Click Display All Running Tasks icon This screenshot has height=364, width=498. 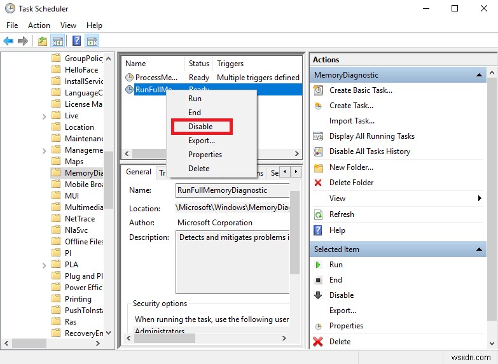(x=318, y=136)
